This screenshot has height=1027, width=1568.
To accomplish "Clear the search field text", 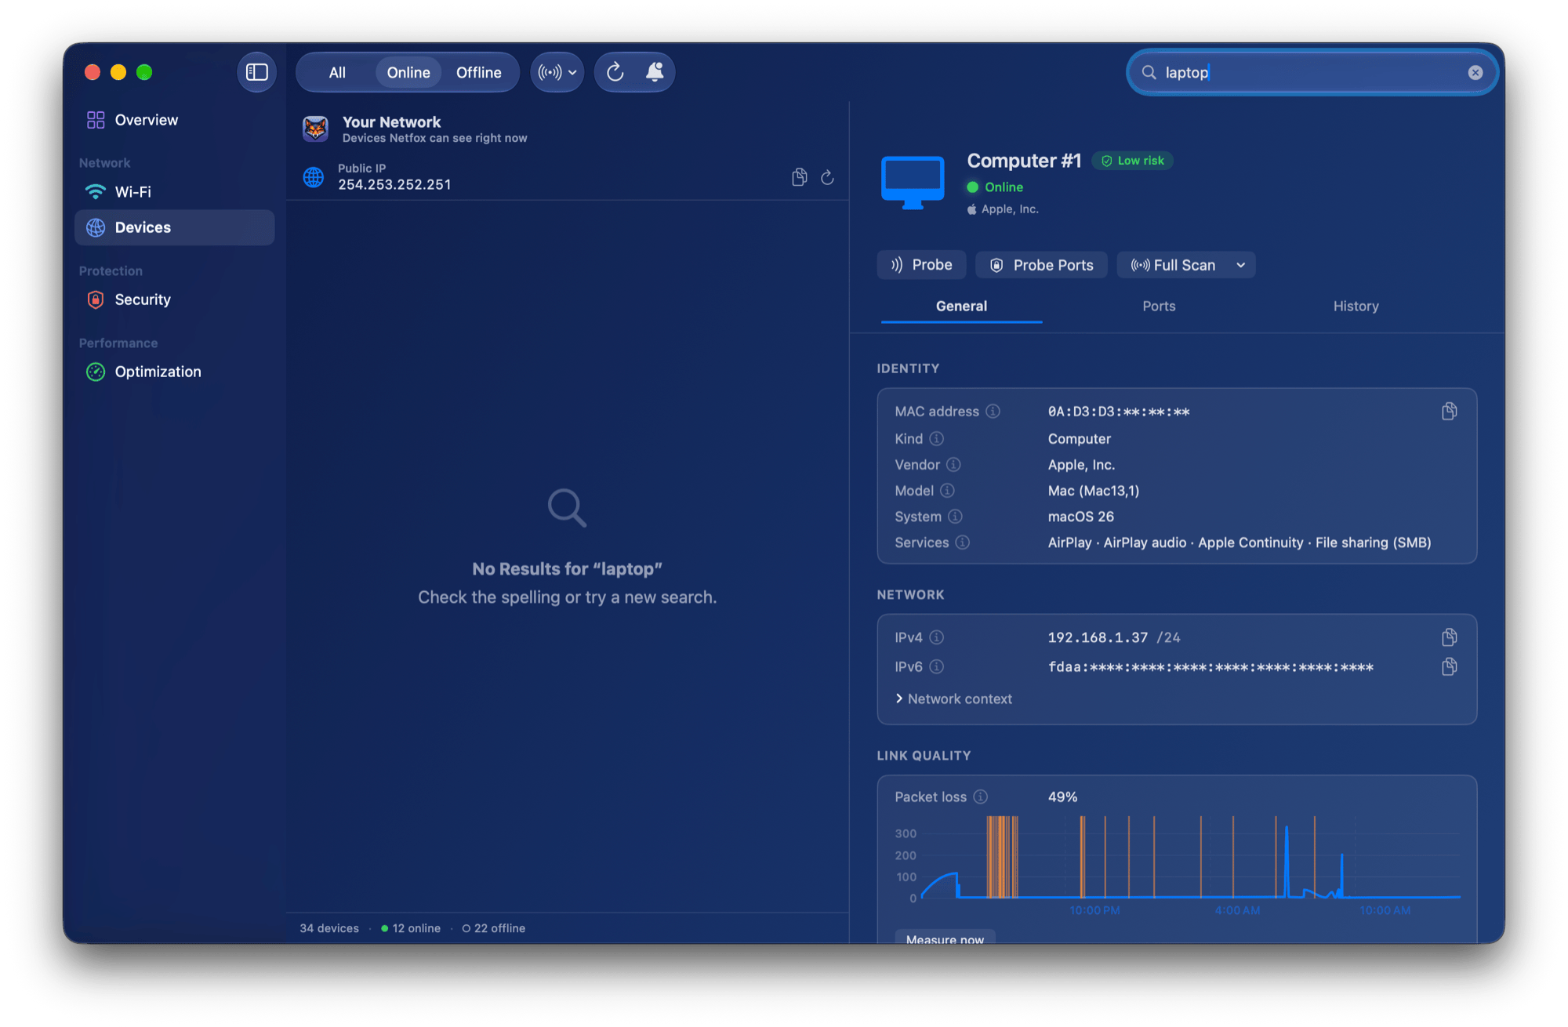I will pyautogui.click(x=1475, y=73).
